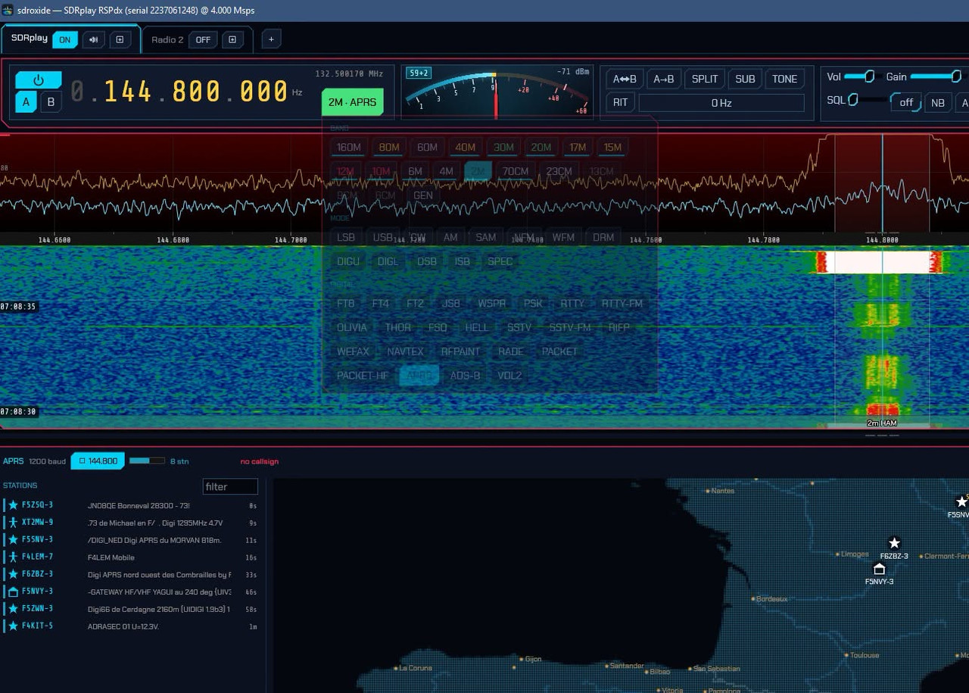Viewport: 969px width, 693px height.
Task: Choose OLIVIA digital mode
Action: (x=352, y=327)
